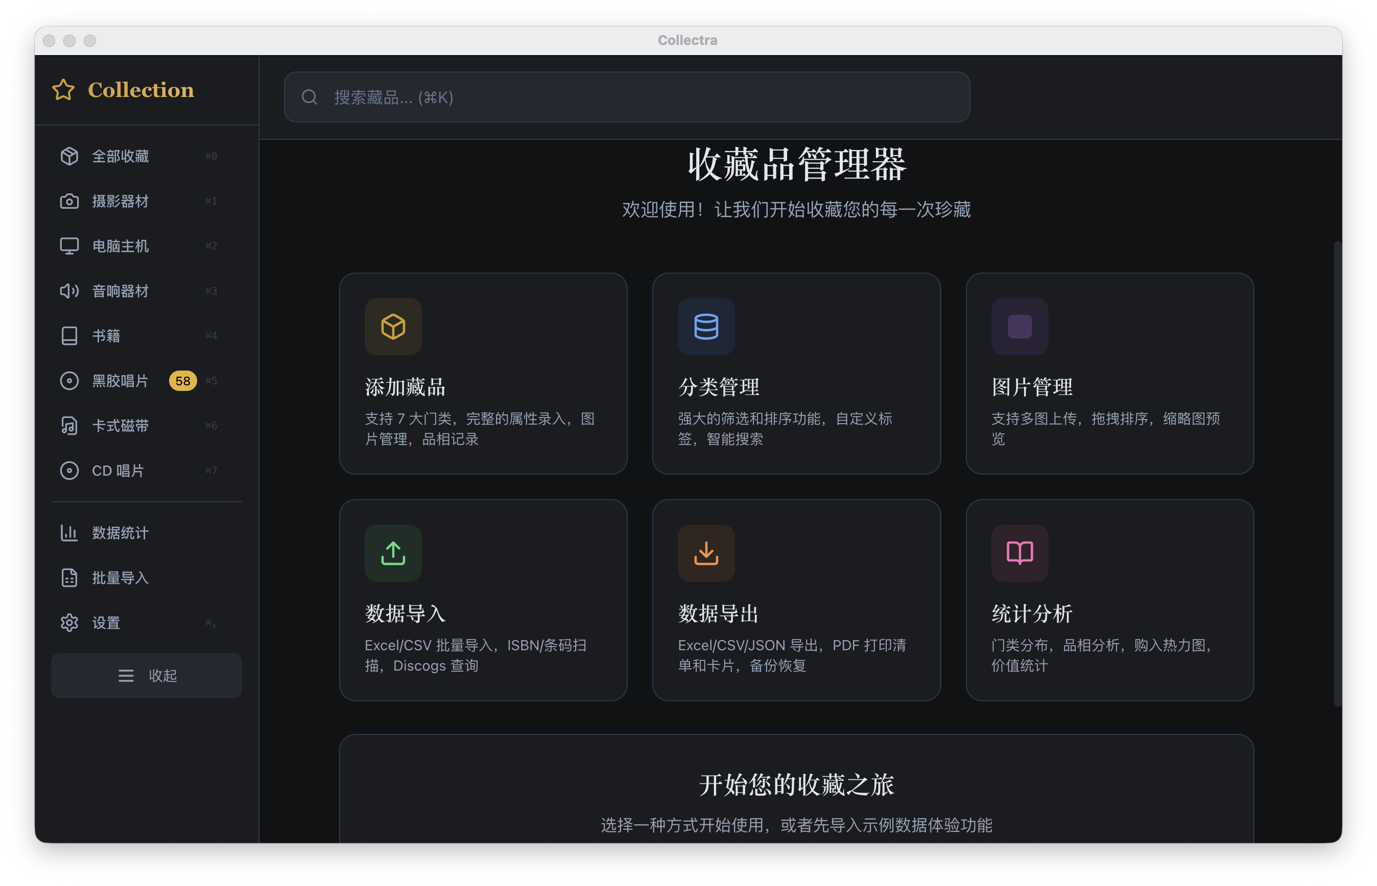Image resolution: width=1377 pixels, height=886 pixels.
Task: Click the vertical scrollbar on the right
Action: tap(1337, 475)
